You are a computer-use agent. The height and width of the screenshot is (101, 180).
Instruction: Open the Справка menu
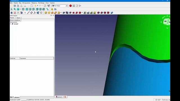[52, 3]
